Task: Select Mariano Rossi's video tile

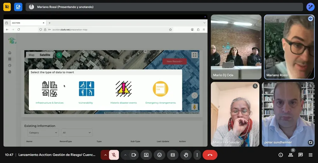Action: point(289,47)
